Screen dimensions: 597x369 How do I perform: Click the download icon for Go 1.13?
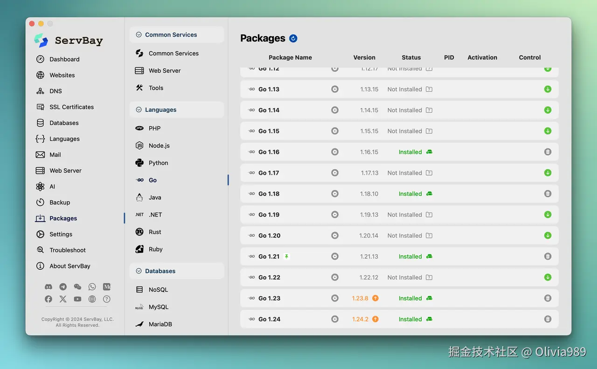pyautogui.click(x=548, y=89)
